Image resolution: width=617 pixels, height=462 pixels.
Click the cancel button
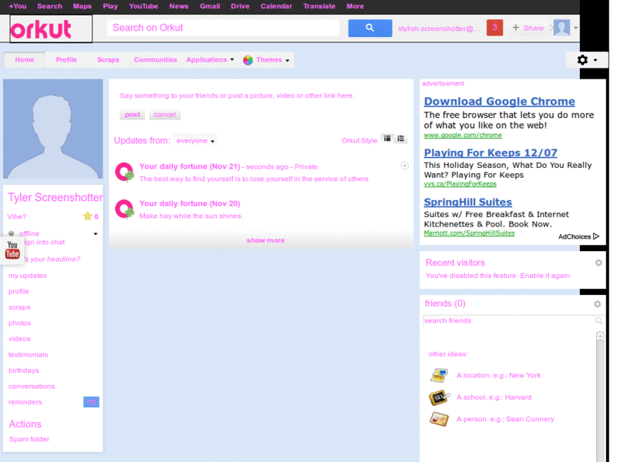click(165, 114)
